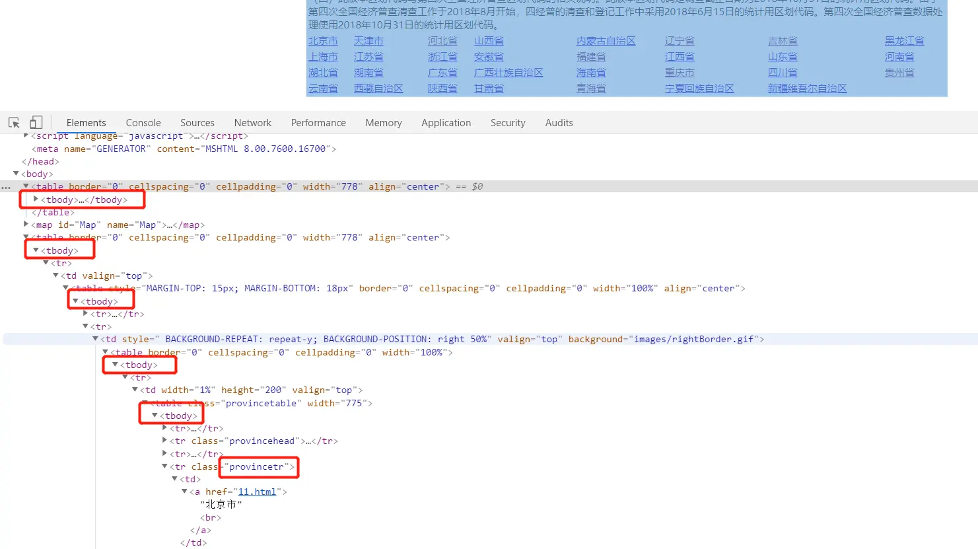Open the 四川省 link

[783, 73]
